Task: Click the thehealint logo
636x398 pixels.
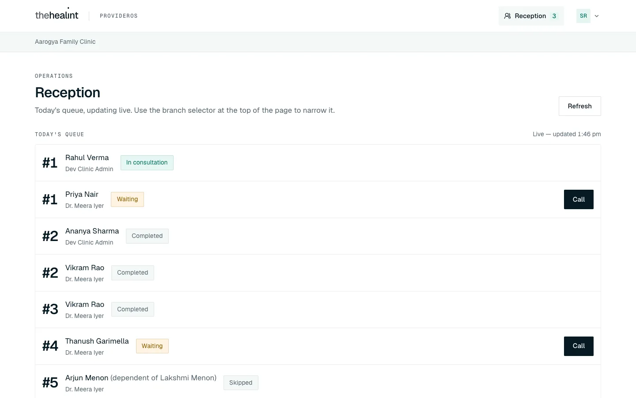Action: (x=57, y=15)
